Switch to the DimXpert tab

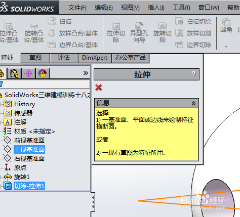coord(95,58)
